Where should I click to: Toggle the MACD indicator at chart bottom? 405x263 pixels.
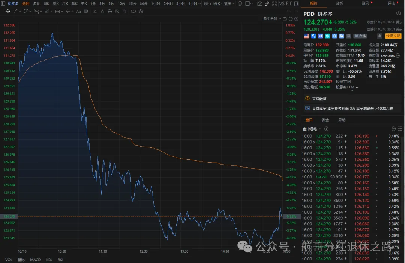pos(35,259)
